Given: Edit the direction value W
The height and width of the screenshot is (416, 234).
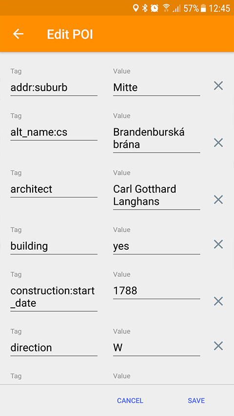Looking at the screenshot, I should (x=156, y=348).
